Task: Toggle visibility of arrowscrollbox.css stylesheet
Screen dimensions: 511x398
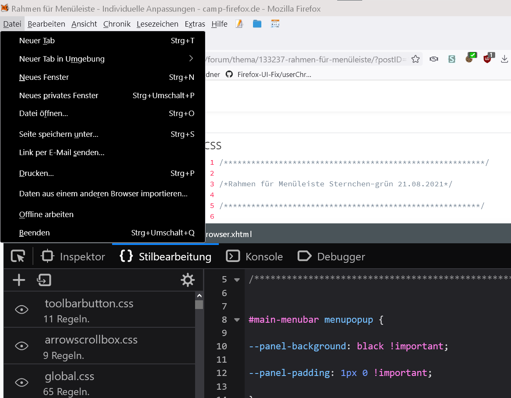Action: coord(22,346)
